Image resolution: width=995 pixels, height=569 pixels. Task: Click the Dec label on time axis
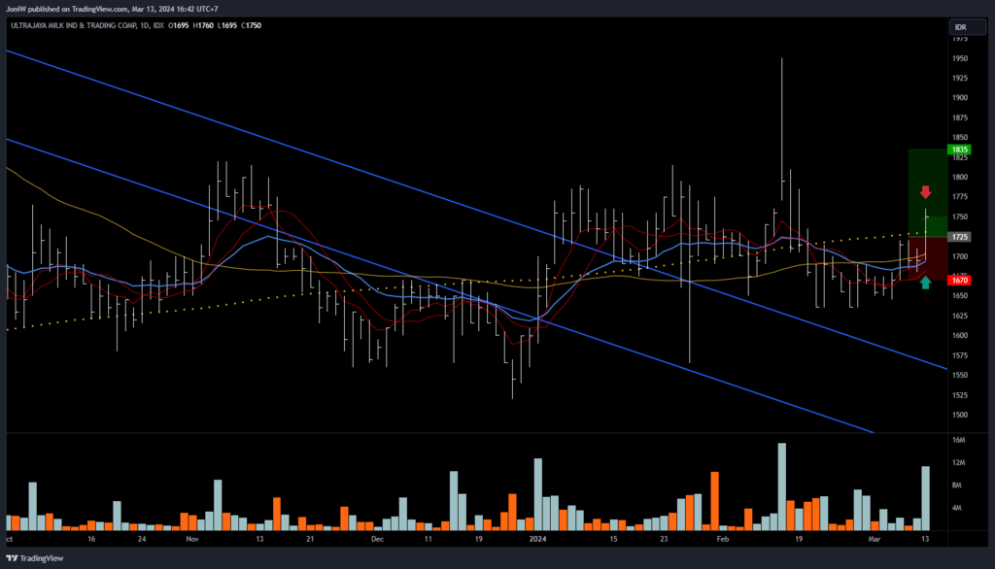[x=376, y=537]
